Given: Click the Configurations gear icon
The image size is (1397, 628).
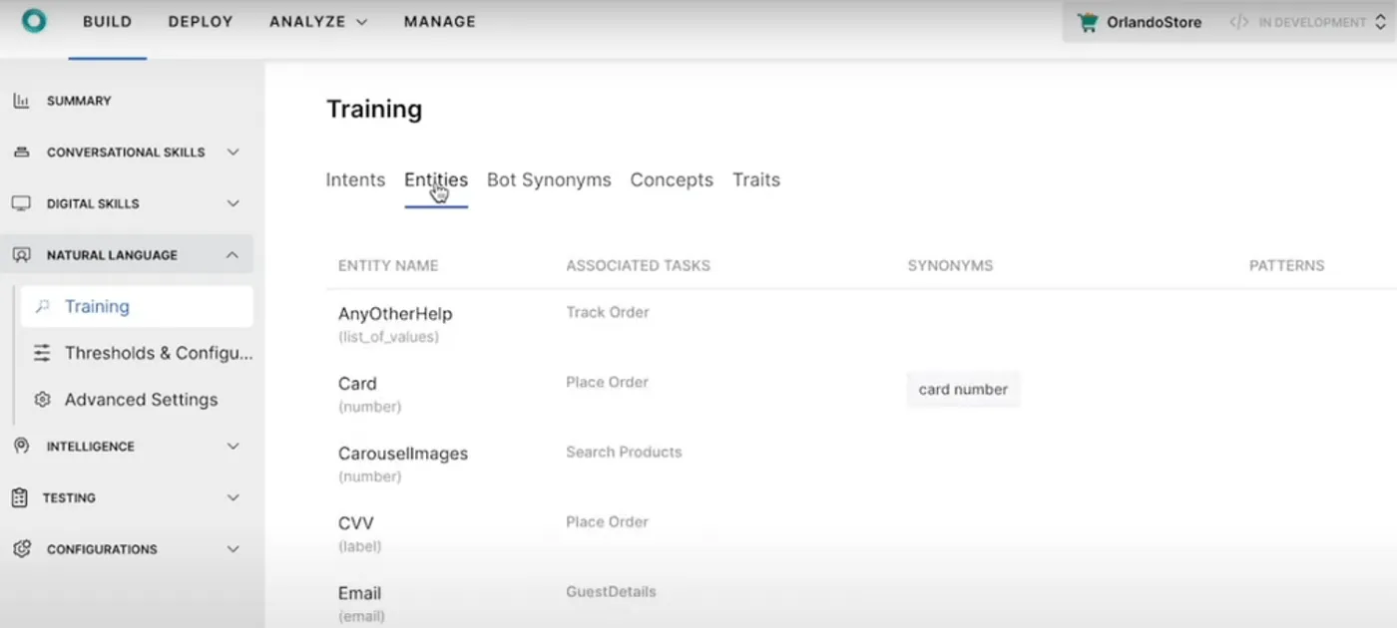Looking at the screenshot, I should click(x=21, y=549).
